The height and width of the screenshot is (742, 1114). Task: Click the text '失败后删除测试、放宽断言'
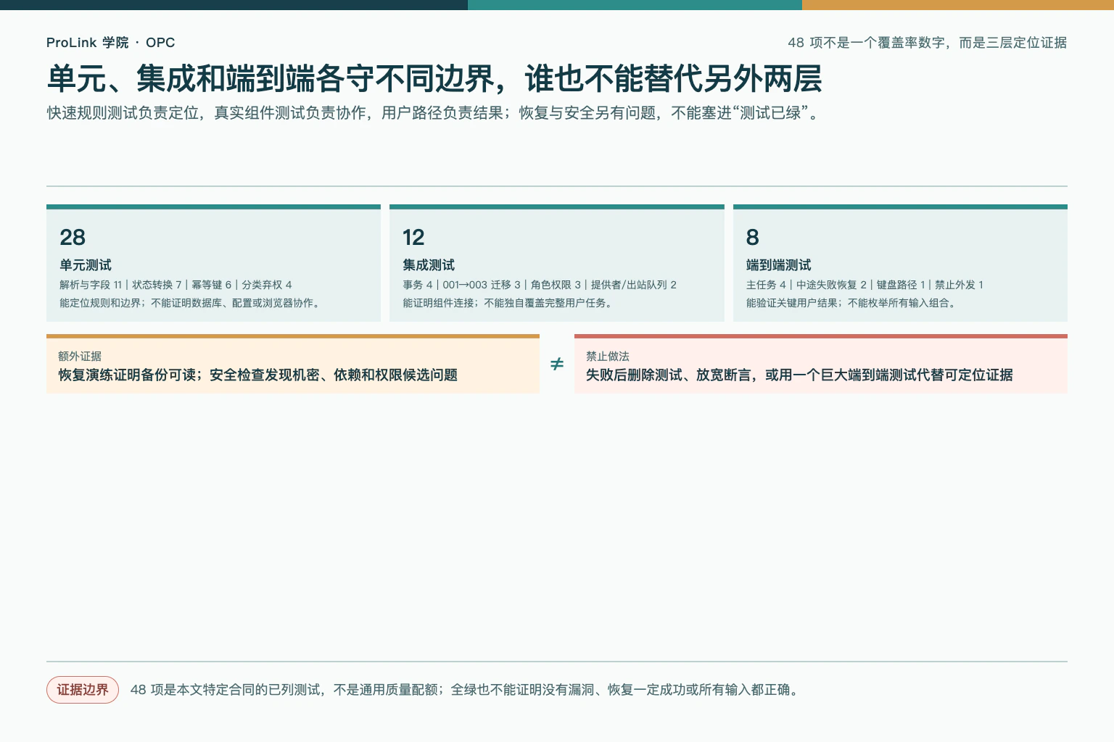click(x=799, y=375)
